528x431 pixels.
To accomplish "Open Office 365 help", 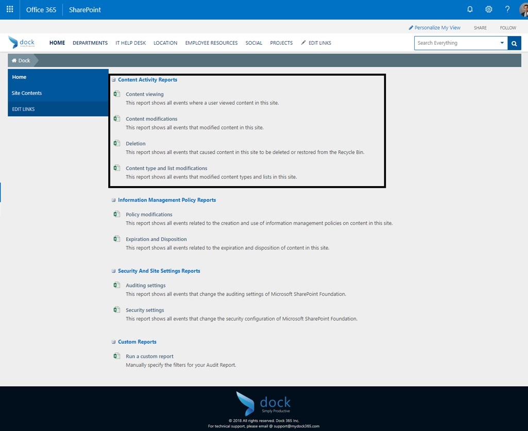I will pyautogui.click(x=507, y=9).
